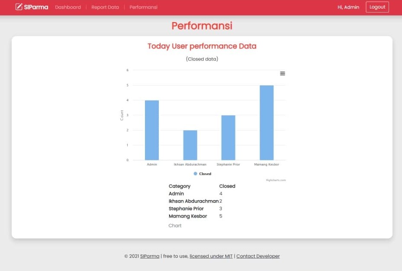Click the Stephanie Prior bar

point(228,137)
